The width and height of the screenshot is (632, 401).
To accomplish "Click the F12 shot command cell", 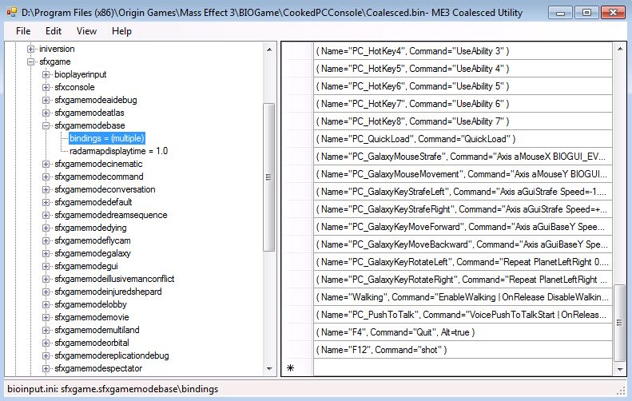I will point(462,350).
